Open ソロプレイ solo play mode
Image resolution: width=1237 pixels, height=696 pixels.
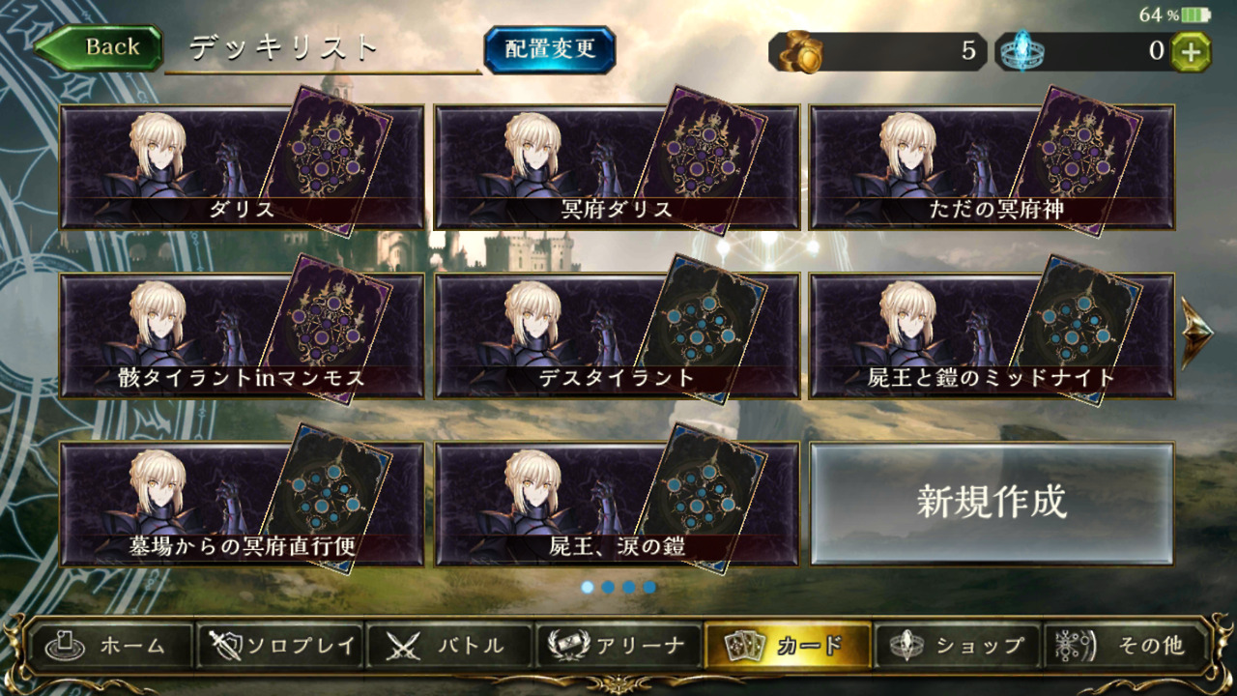click(279, 646)
